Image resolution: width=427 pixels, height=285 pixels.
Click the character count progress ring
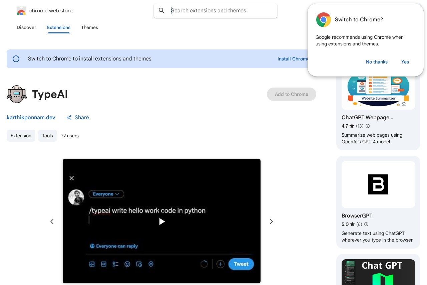pyautogui.click(x=204, y=264)
